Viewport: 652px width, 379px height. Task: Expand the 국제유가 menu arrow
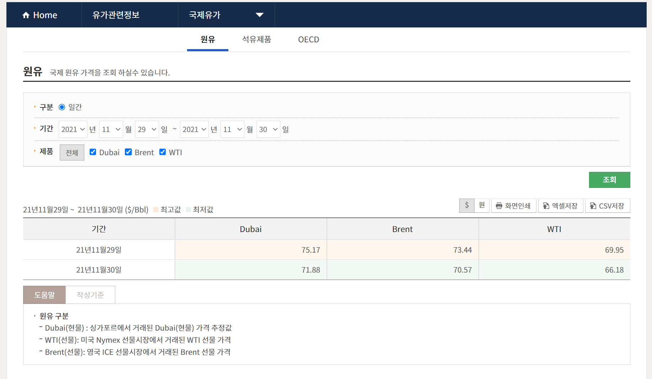click(x=260, y=15)
